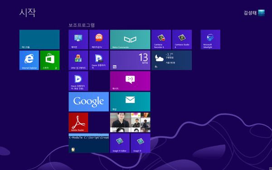The width and height of the screenshot is (272, 170).
Task: Launch Adobe Reader
Action: pyautogui.click(x=78, y=122)
